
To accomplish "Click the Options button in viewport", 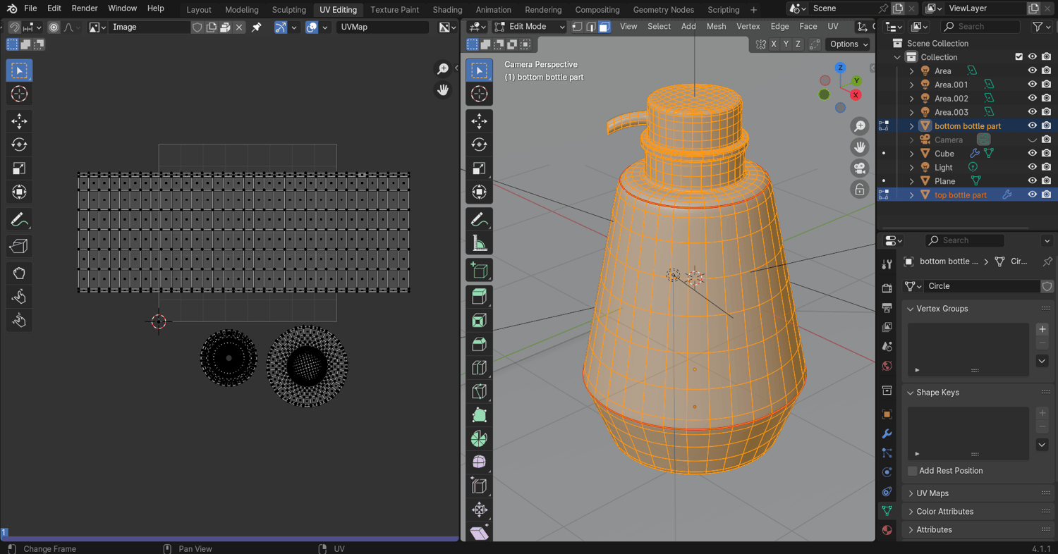I will [848, 44].
